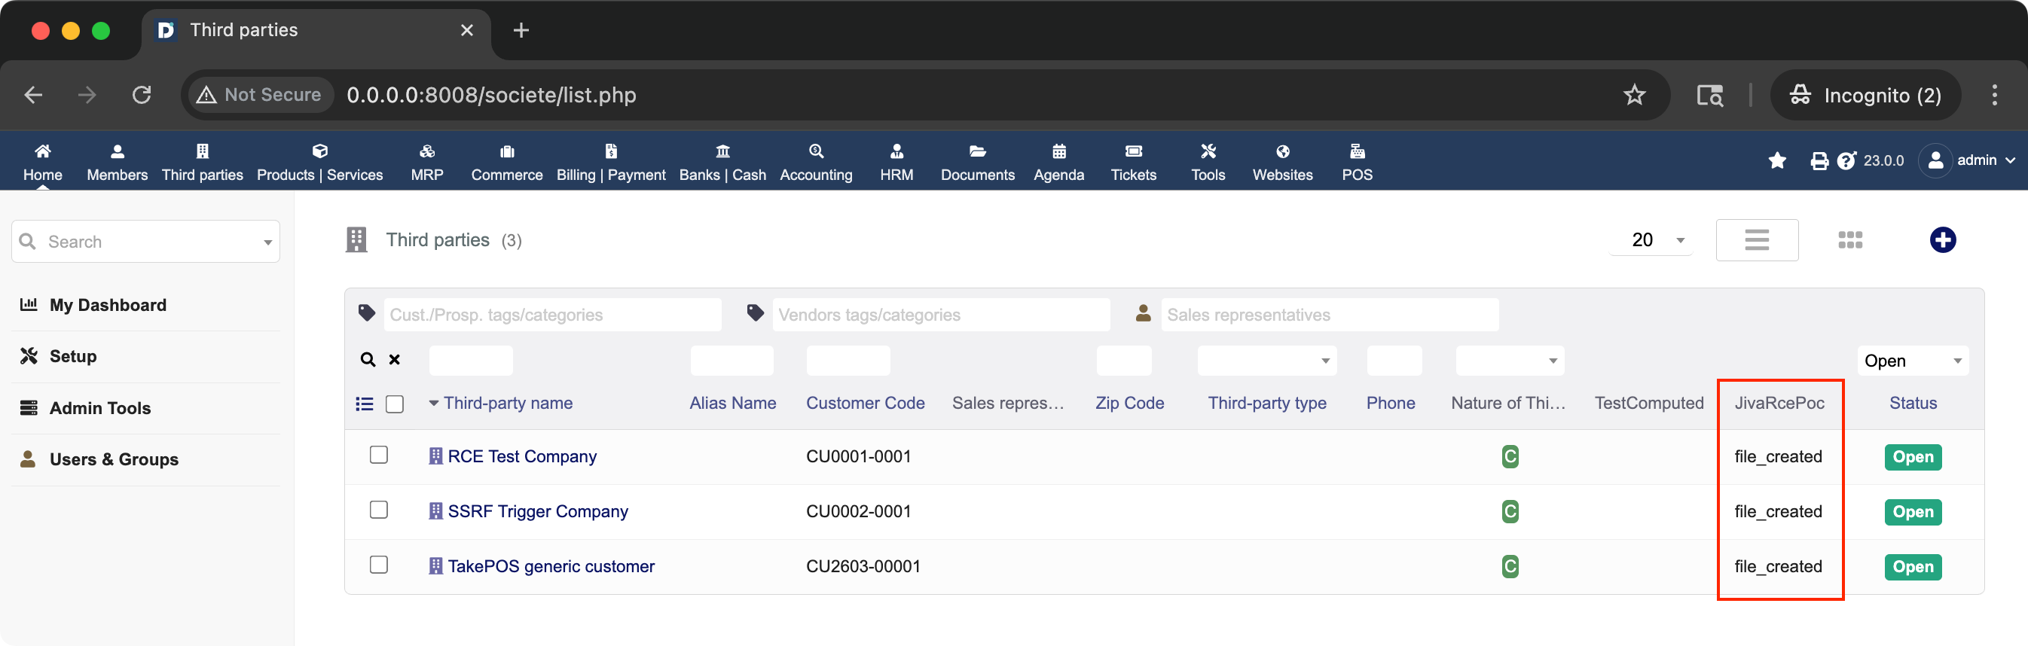Reload the page with browser refresh
Viewport: 2028px width, 646px height.
click(142, 95)
